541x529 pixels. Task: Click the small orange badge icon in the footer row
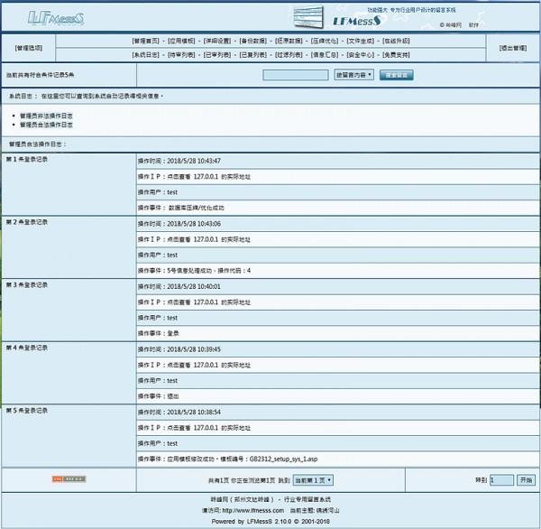point(69,479)
